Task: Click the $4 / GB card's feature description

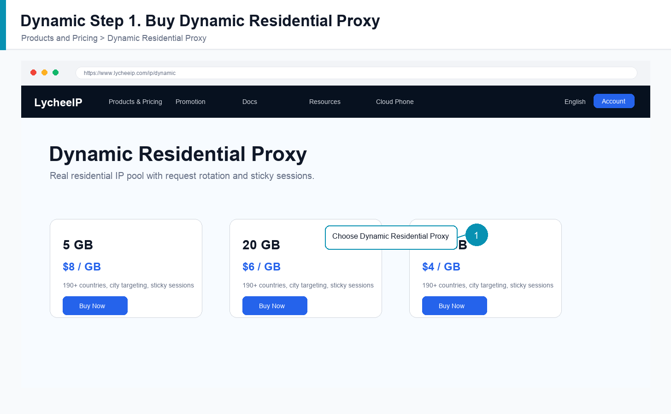Action: 488,285
